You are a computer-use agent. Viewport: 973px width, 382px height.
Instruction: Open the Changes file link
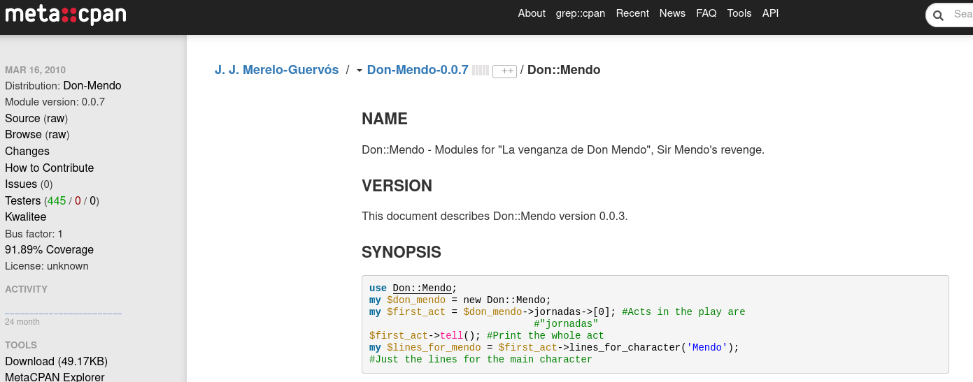tap(27, 152)
